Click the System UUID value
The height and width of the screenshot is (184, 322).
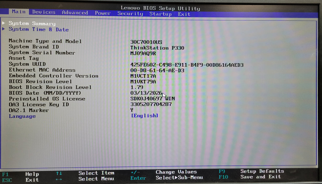click(187, 65)
